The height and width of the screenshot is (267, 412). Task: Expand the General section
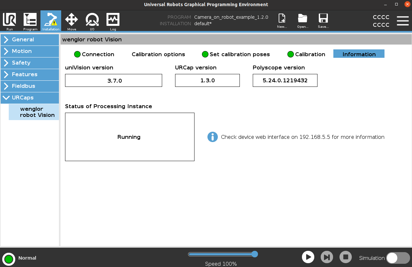(x=30, y=40)
